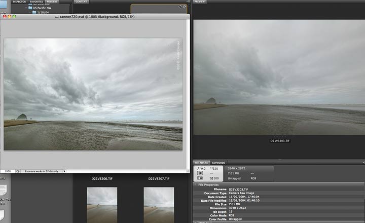The image size is (365, 223).
Task: Select the Document Type 'Camera Raw image' row
Action: 279,193
